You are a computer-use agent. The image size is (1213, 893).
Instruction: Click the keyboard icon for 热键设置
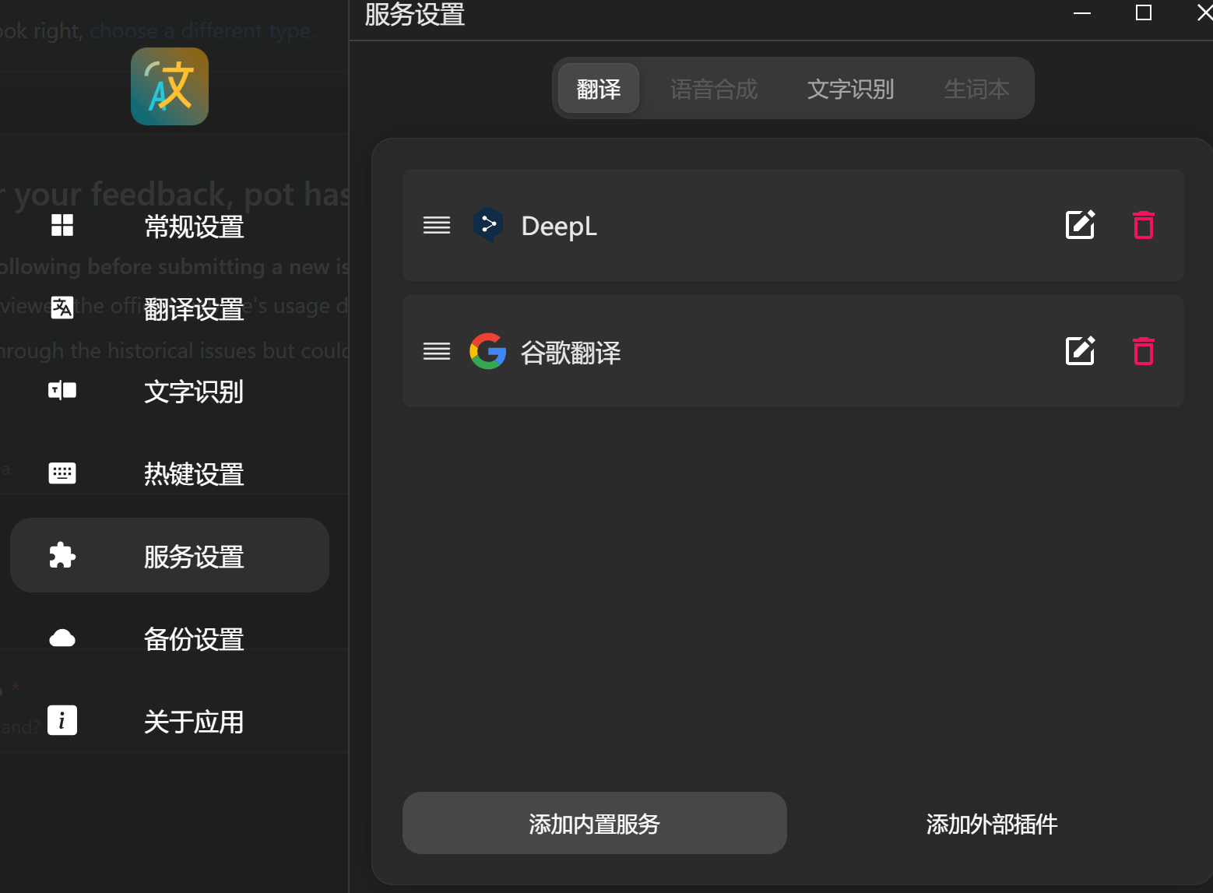(x=62, y=473)
